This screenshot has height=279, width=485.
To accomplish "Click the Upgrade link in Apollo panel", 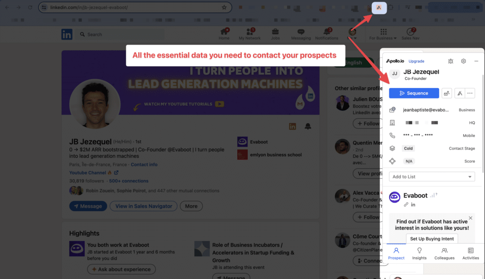I will [x=416, y=61].
